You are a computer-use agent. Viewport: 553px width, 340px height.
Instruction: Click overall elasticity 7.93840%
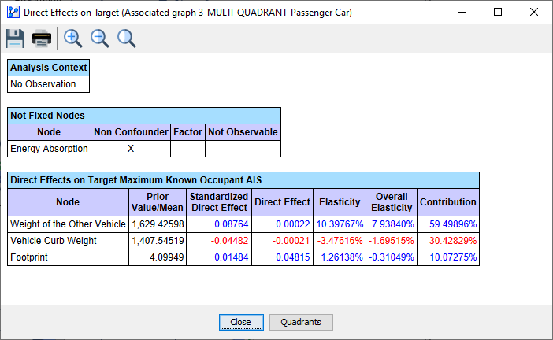click(392, 224)
